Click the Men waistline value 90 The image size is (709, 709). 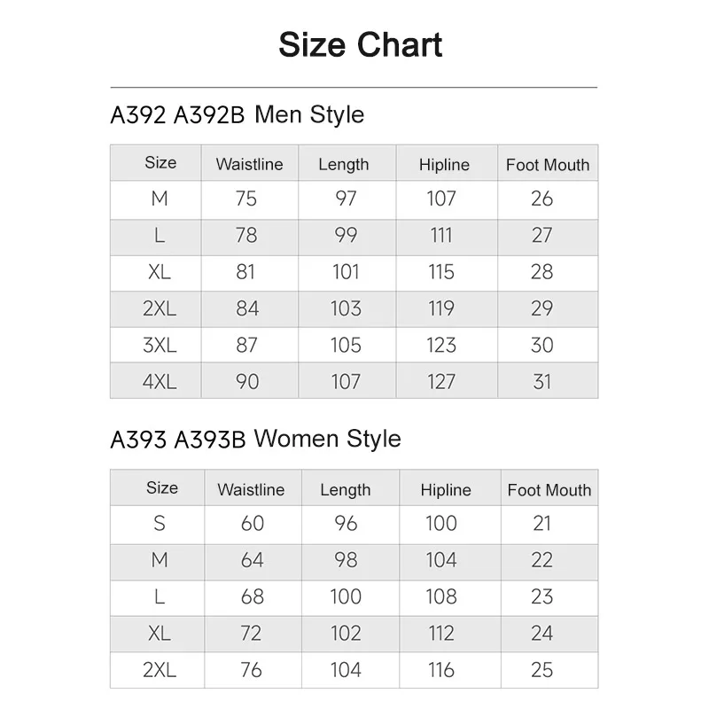coord(247,382)
